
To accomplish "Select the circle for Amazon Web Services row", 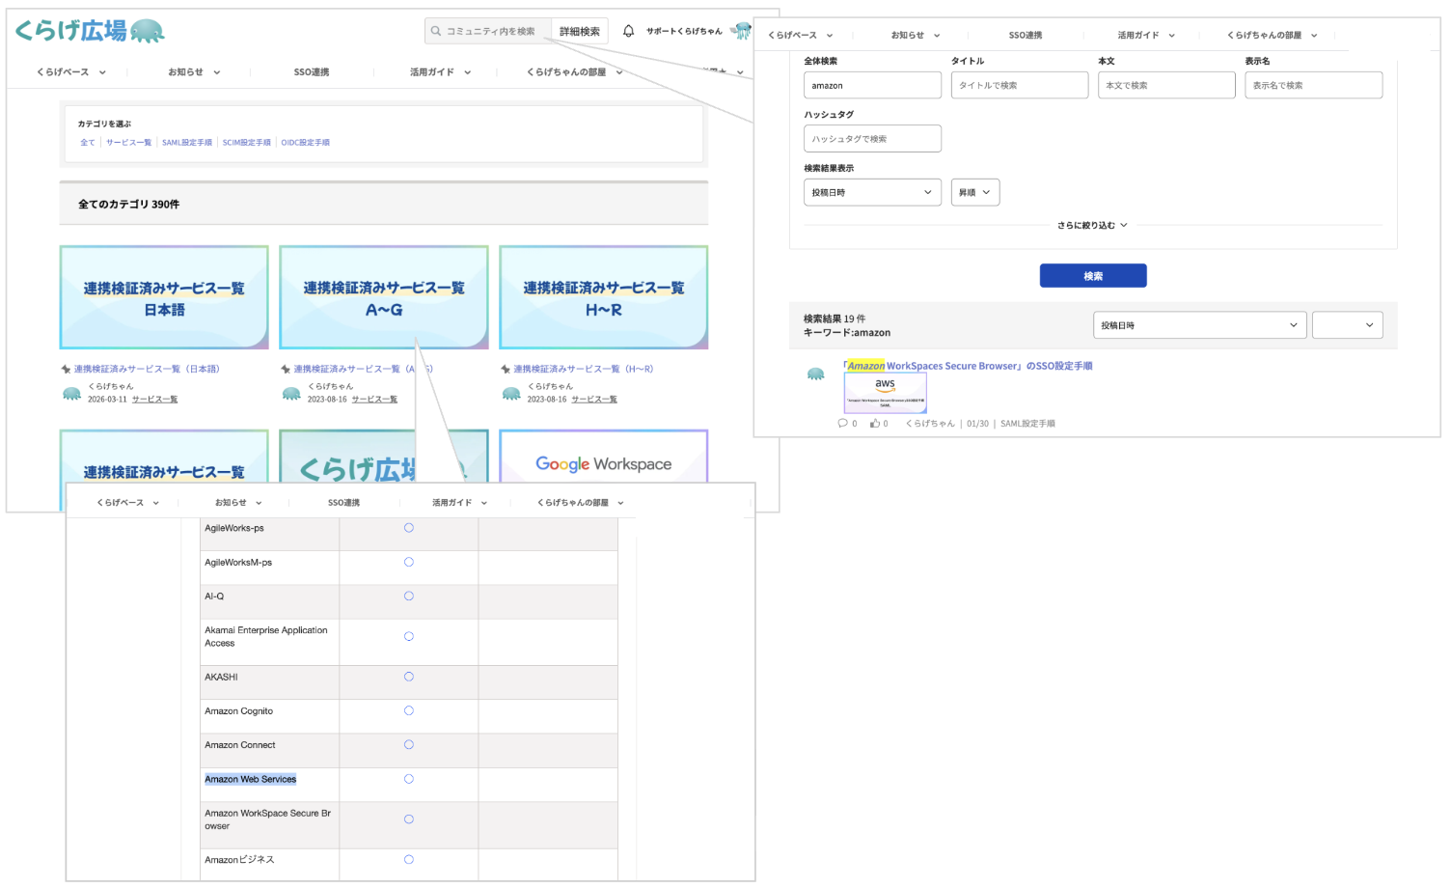I will pos(409,779).
